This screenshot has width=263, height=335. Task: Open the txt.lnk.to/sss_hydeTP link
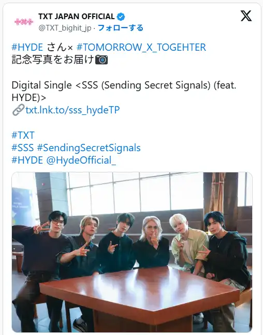[x=72, y=110]
